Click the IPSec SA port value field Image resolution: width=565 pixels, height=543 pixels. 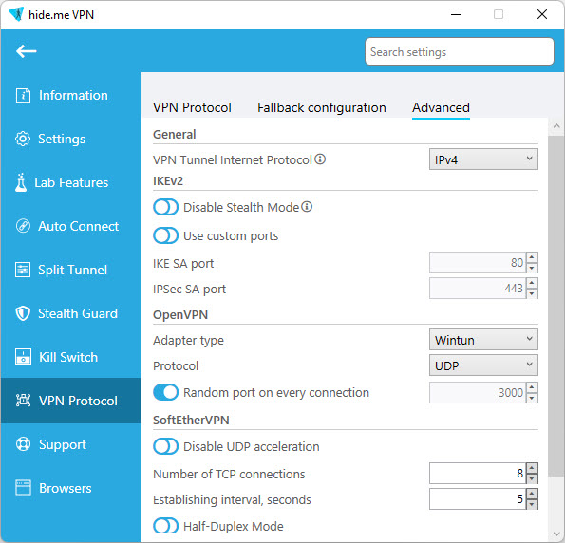478,289
